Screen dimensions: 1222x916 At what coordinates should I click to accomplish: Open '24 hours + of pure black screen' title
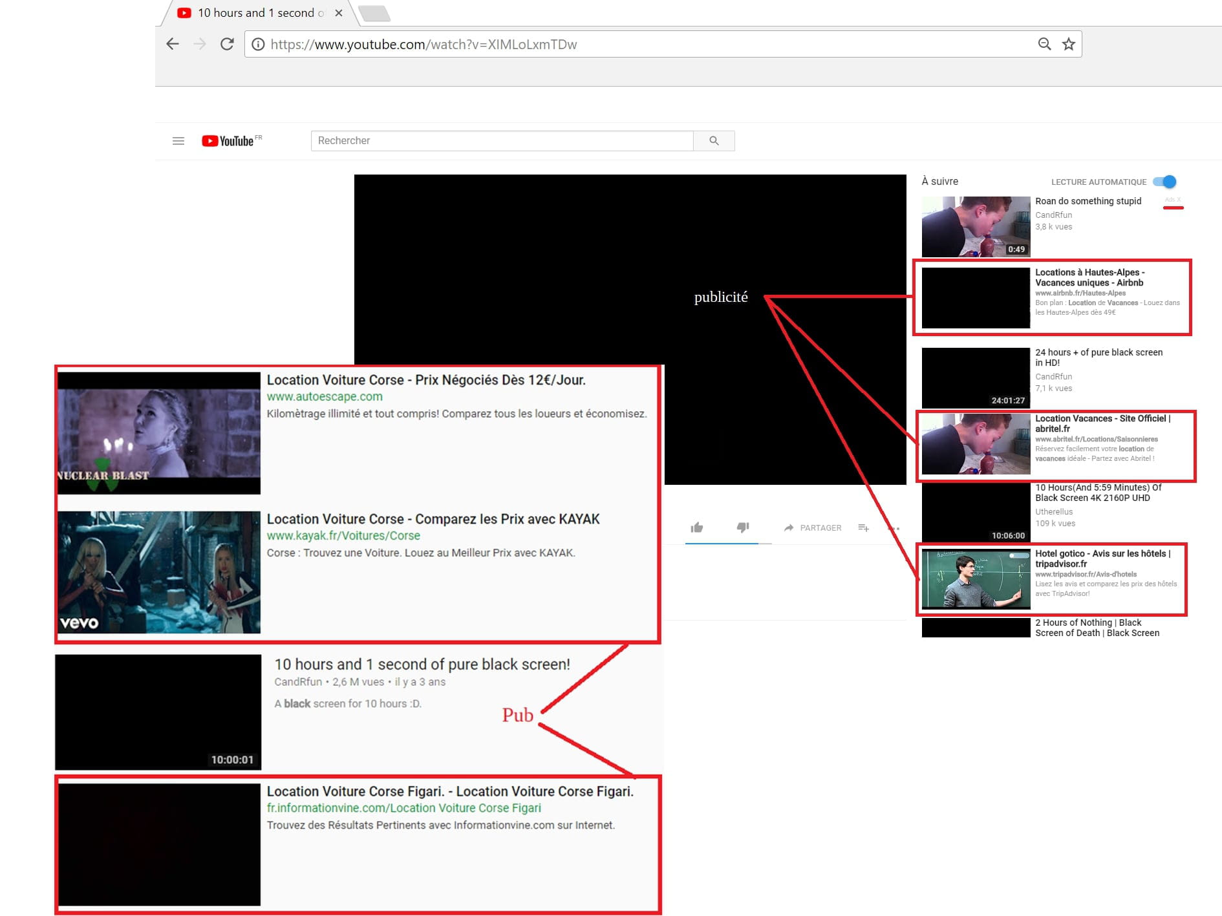pyautogui.click(x=1099, y=357)
